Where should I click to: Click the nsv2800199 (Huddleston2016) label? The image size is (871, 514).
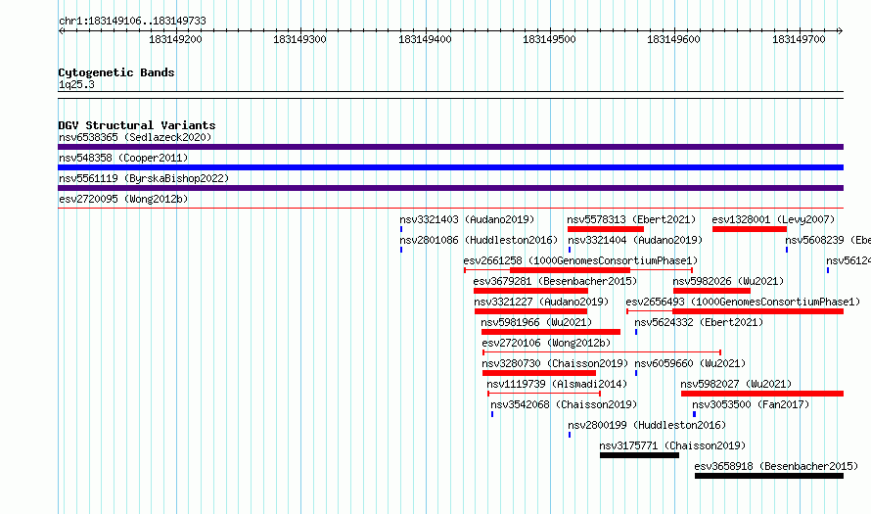click(647, 425)
